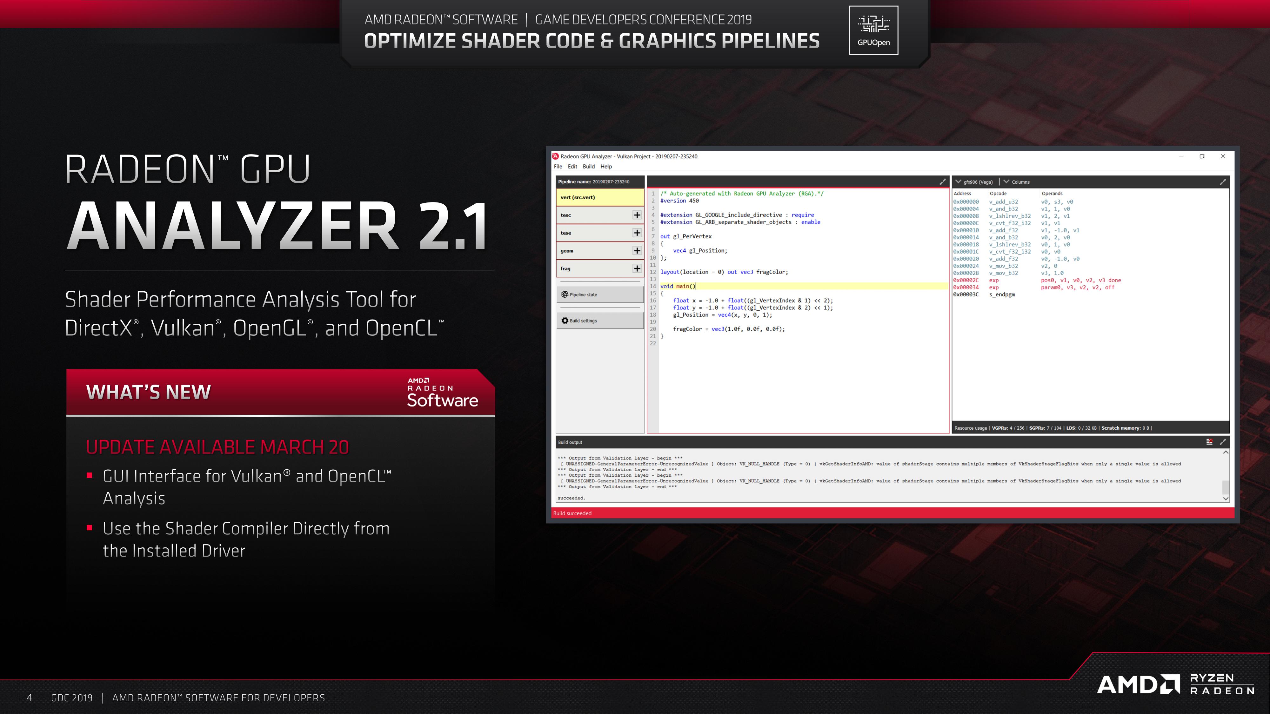Select the s_endpgm instruction row
Screen dimensions: 1270x714
[x=1090, y=295]
